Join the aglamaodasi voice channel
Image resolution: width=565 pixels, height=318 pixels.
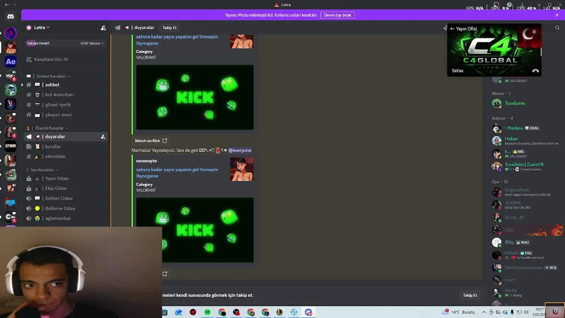click(66, 218)
